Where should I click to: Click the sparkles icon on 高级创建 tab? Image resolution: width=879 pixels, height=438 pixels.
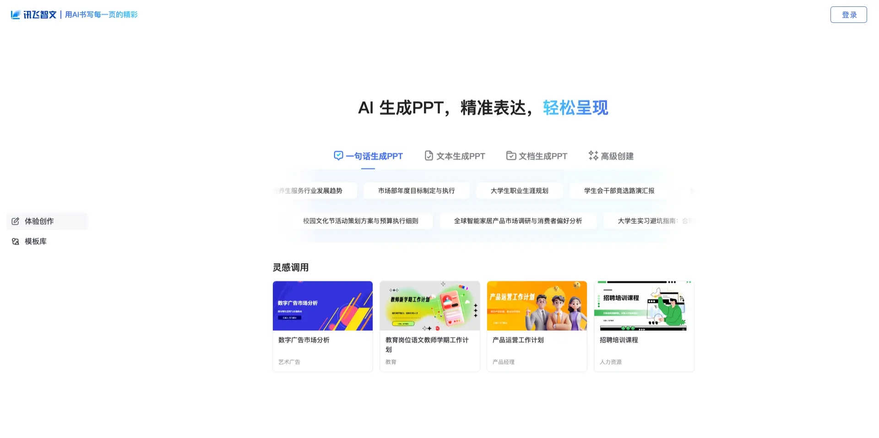pos(593,156)
